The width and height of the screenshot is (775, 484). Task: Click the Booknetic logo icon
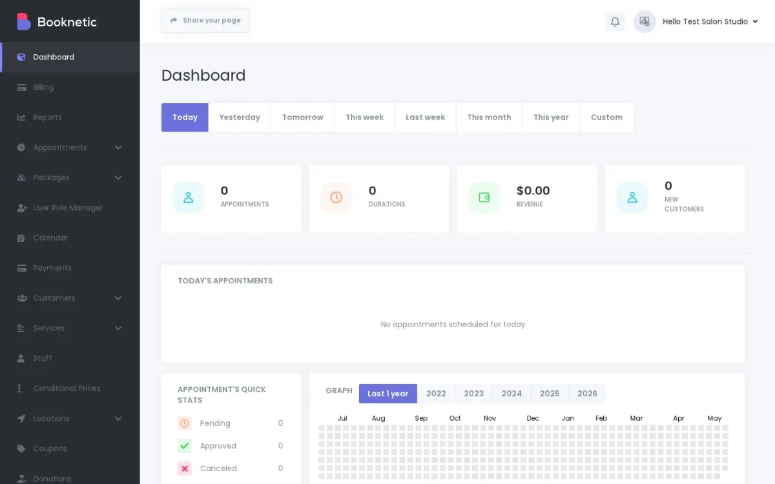(x=24, y=21)
